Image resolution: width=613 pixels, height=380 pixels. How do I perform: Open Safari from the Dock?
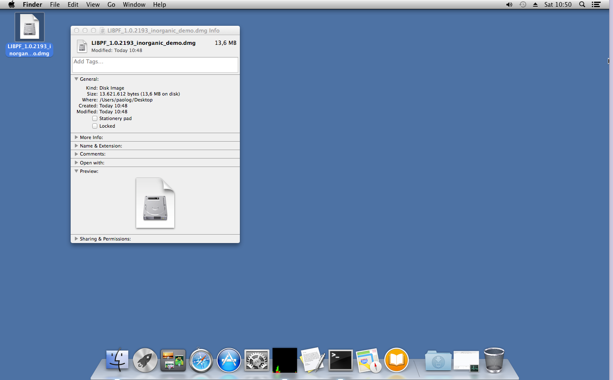coord(201,361)
